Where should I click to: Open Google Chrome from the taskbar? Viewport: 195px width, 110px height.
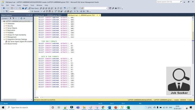pos(103,108)
